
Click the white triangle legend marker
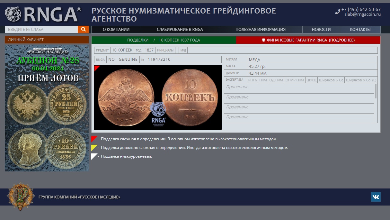tap(94, 156)
